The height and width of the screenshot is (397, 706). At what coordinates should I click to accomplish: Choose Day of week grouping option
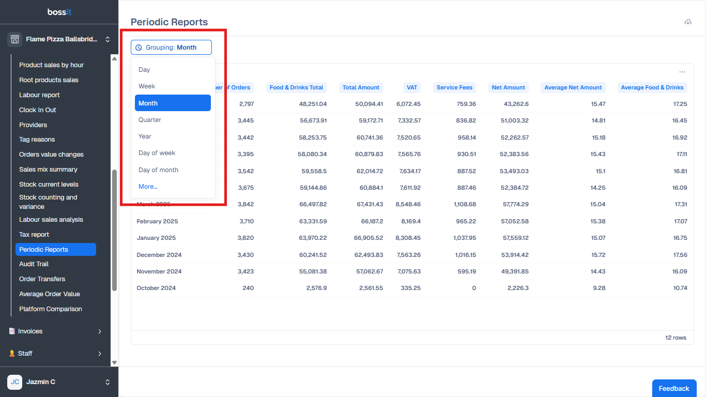click(x=157, y=153)
